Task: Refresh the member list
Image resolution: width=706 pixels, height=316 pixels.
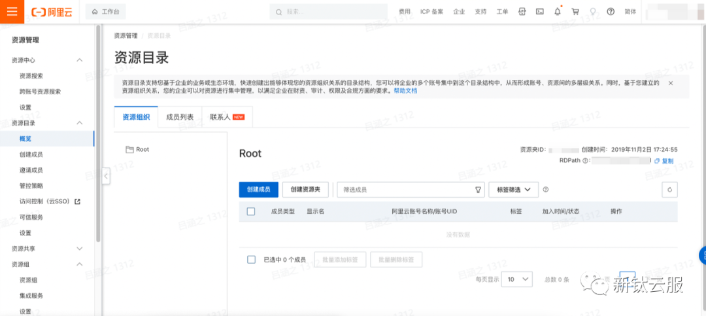Action: [669, 190]
